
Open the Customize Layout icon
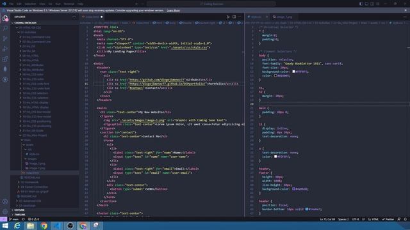coord(378,4)
